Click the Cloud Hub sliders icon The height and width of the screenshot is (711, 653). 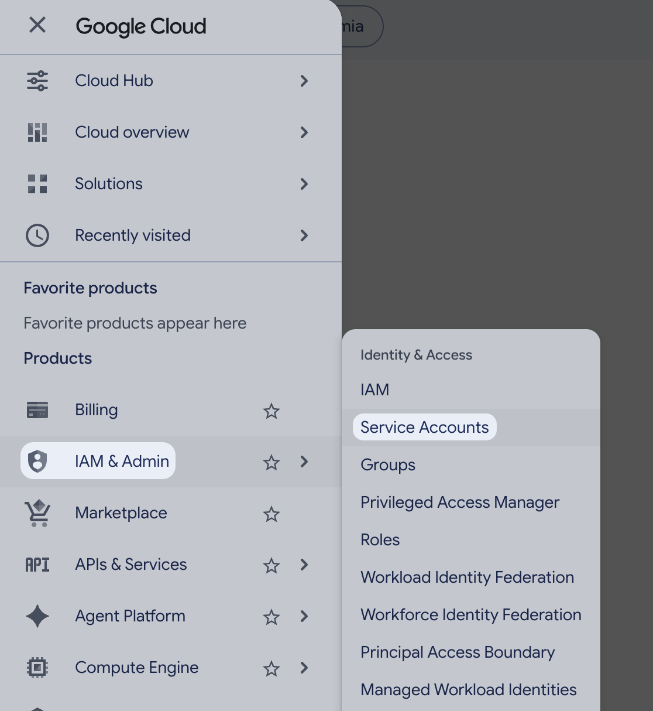tap(37, 81)
